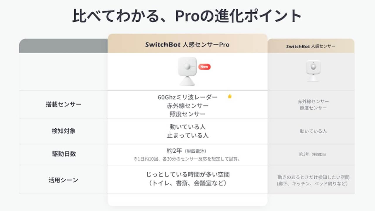Click the red New badge
This screenshot has height=211, width=375.
[204, 67]
